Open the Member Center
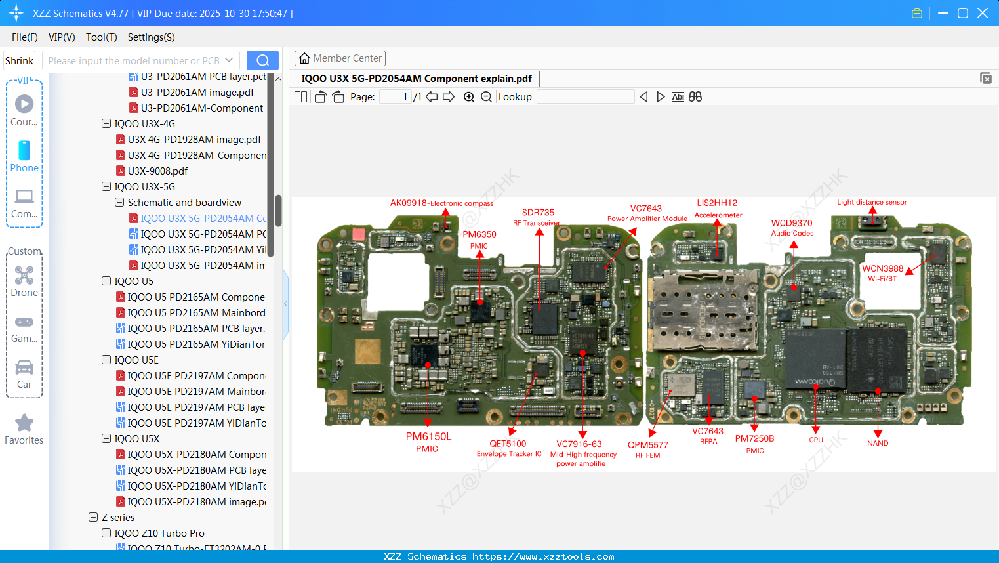Screen dimensions: 999x563 coord(340,58)
